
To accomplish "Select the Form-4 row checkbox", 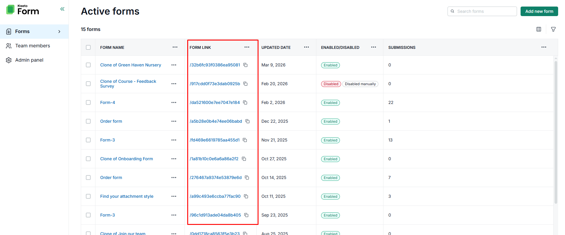I will [88, 102].
